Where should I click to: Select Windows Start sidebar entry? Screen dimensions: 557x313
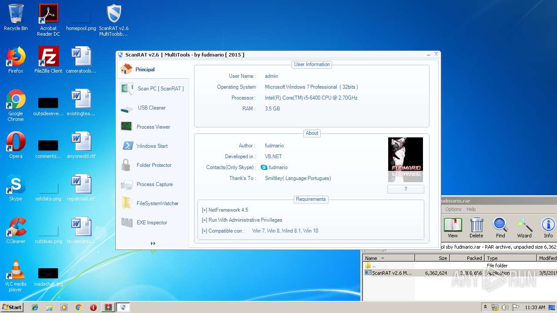coord(152,146)
